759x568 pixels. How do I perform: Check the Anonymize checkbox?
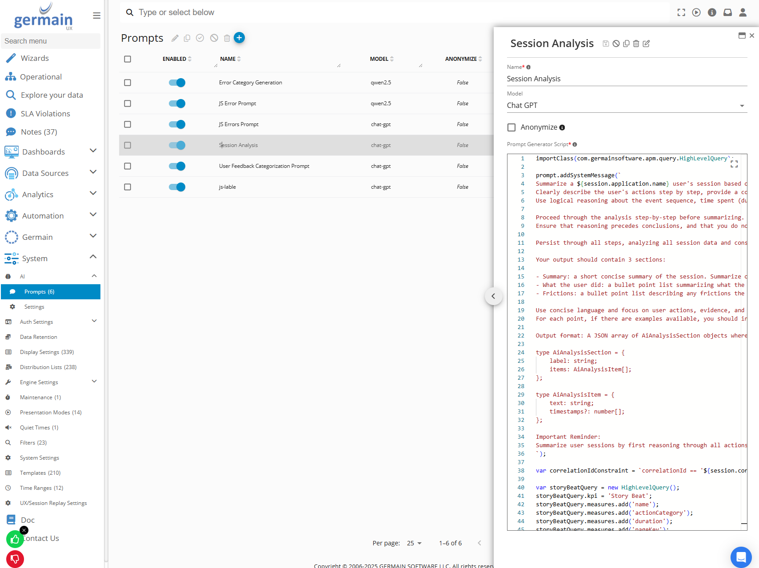coord(511,127)
